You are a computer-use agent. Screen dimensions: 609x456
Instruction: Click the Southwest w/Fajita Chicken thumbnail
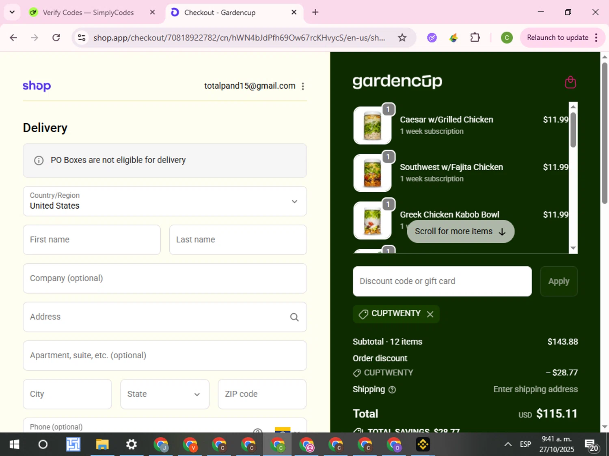(372, 173)
